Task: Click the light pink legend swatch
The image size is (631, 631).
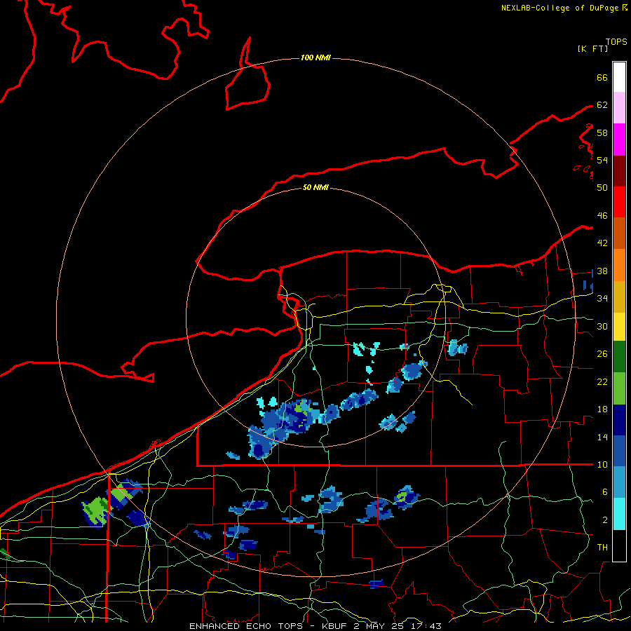Action: [x=619, y=108]
